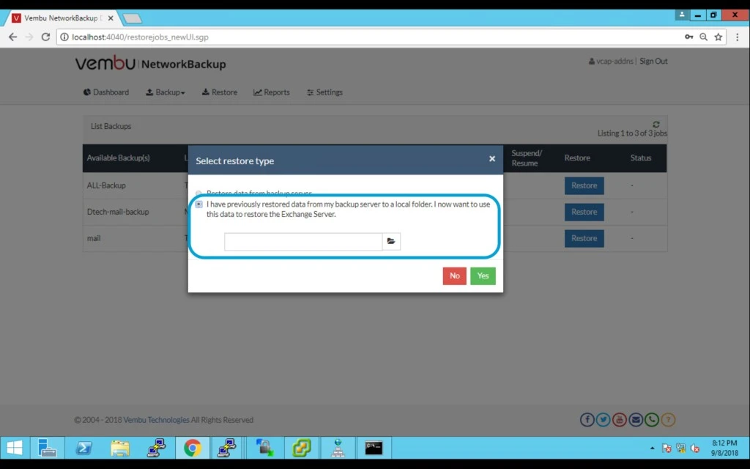The height and width of the screenshot is (469, 750).
Task: Refresh the backup list icon
Action: [656, 125]
